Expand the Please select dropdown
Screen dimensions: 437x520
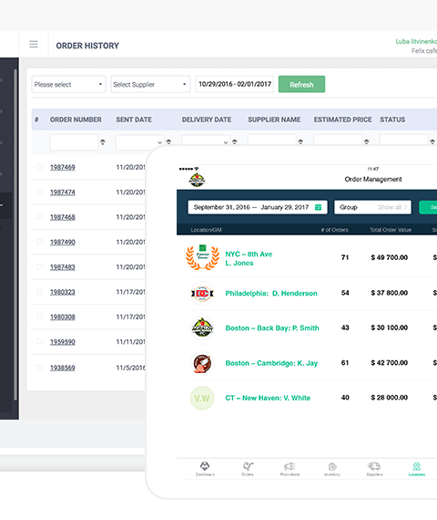(x=68, y=84)
